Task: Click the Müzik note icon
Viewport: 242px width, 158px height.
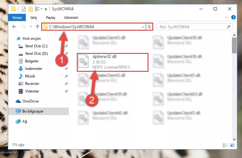Action: pos(20,76)
